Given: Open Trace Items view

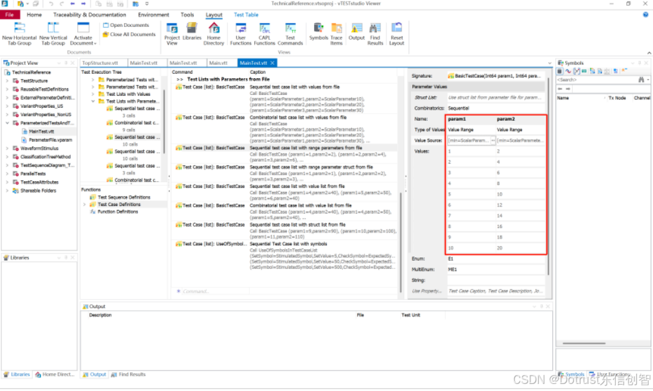Looking at the screenshot, I should pos(336,34).
